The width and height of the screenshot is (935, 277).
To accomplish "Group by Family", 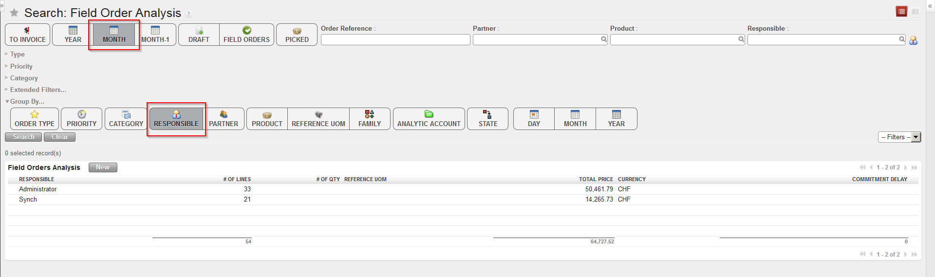I will click(370, 119).
